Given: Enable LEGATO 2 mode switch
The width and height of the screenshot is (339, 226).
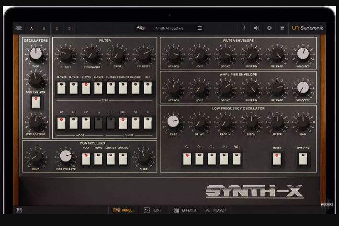Looking at the screenshot, I should coord(123,159).
